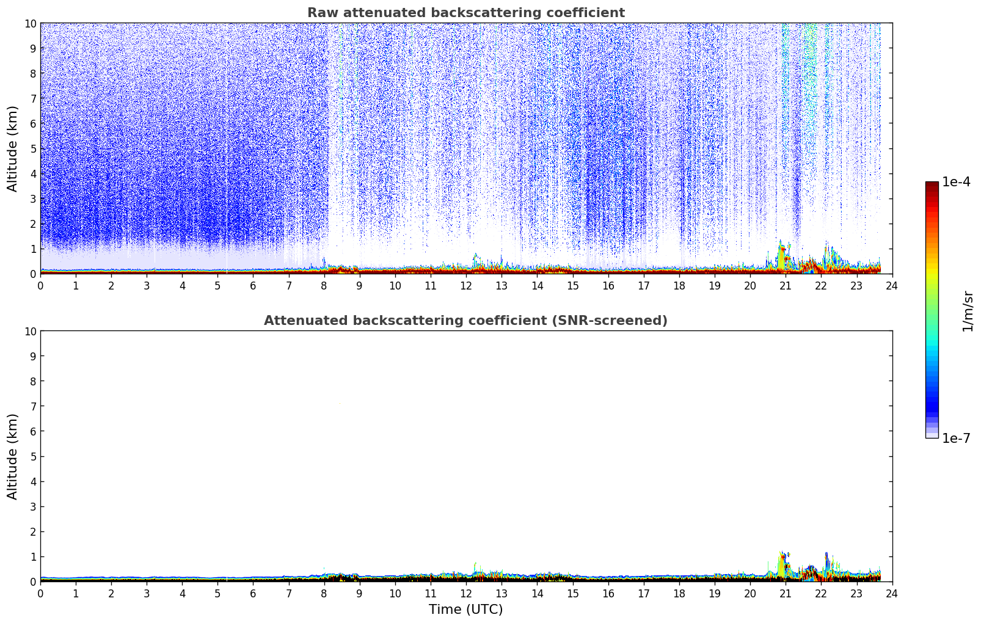Click the "Attenuated backscattering coefficient (SNR-screened)" title

(465, 321)
